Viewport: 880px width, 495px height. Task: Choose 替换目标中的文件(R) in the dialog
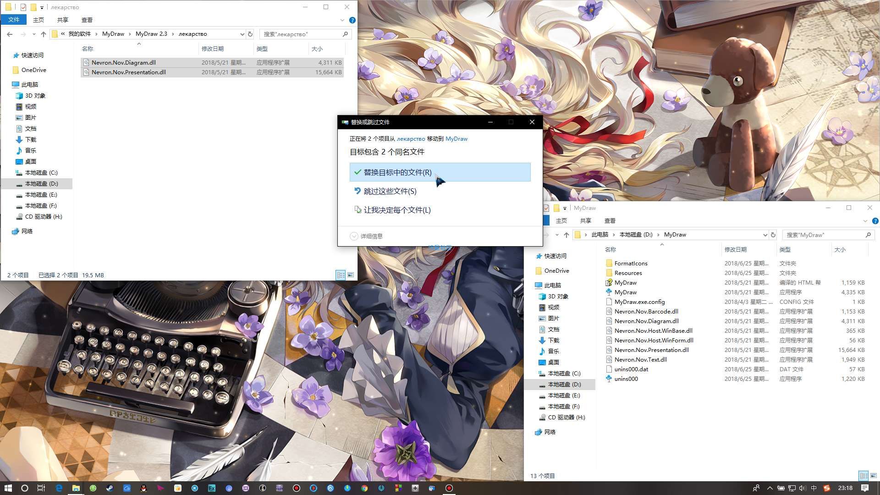(440, 172)
